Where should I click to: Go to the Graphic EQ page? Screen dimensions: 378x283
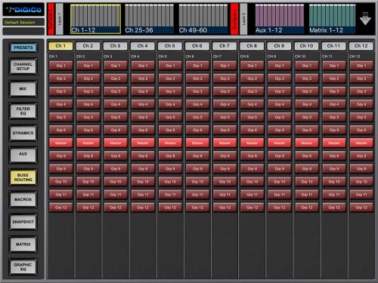(x=23, y=267)
